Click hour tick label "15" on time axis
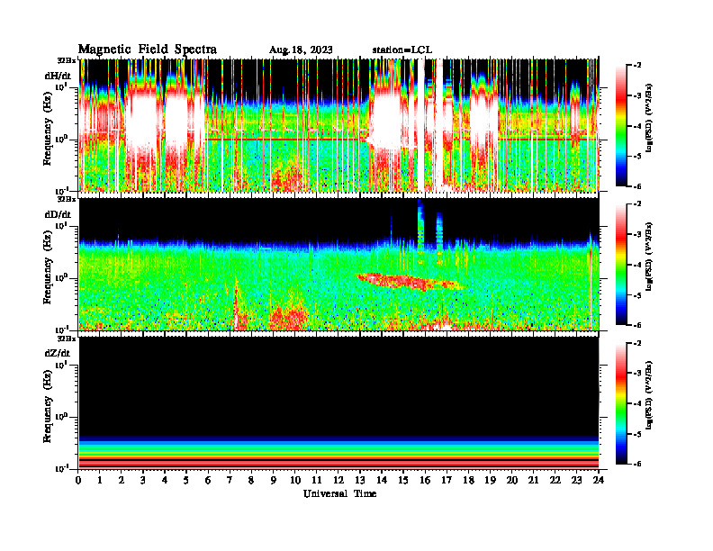This screenshot has width=713, height=551. pos(403,480)
